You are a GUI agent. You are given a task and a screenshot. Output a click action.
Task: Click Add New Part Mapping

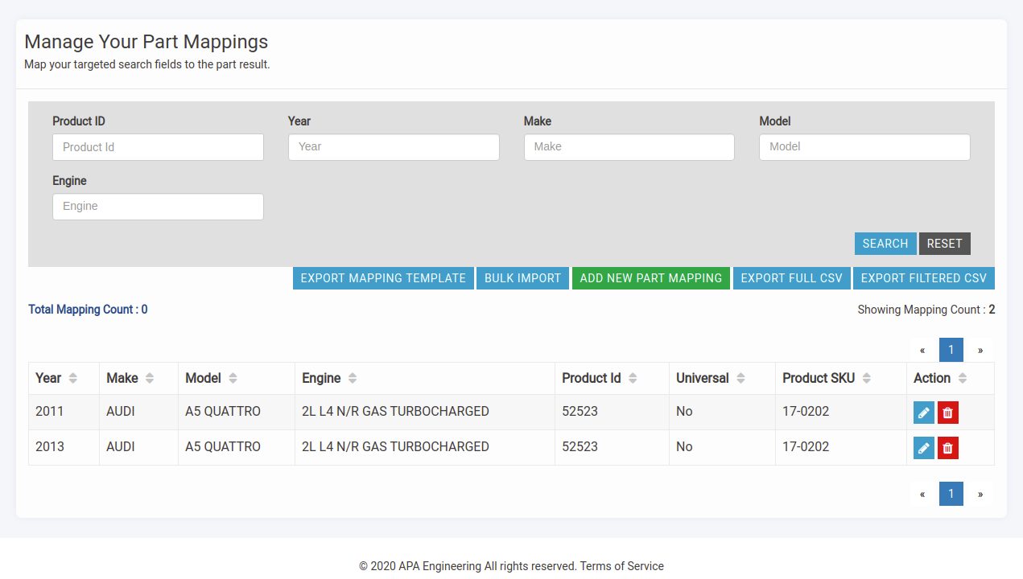[x=651, y=278]
